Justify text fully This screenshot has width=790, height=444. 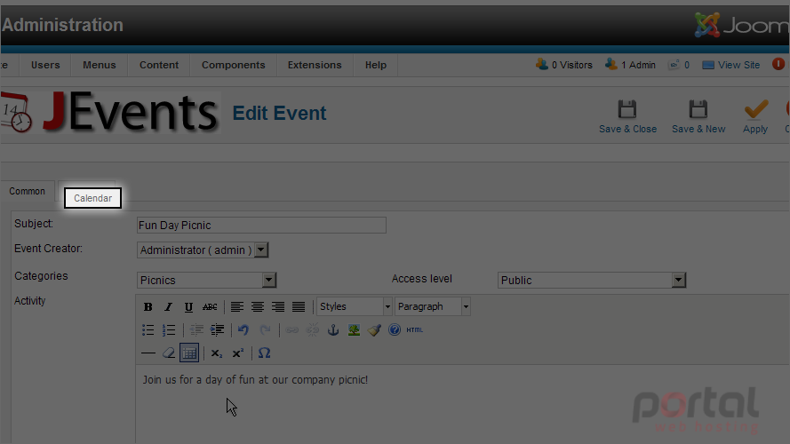(x=299, y=306)
